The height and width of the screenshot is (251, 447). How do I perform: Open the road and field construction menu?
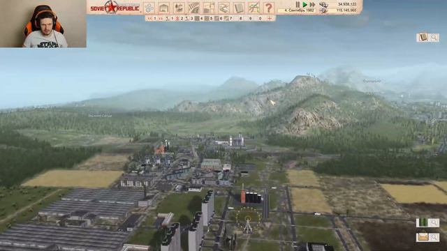(193, 8)
